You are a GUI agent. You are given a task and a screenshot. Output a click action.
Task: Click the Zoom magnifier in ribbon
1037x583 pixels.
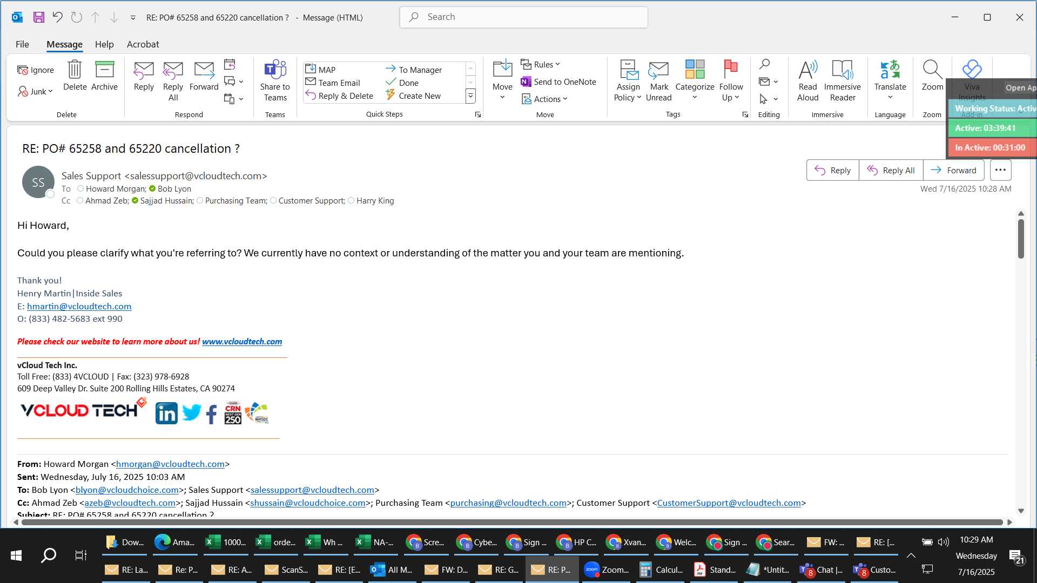point(932,76)
